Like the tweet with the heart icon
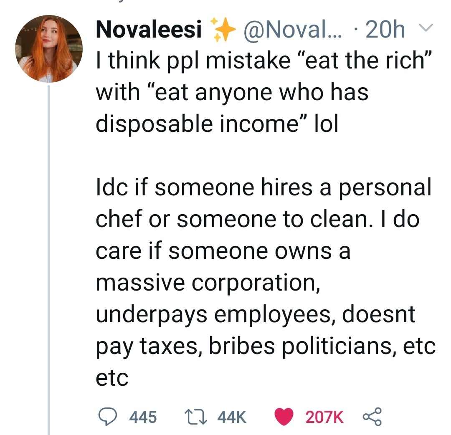The width and height of the screenshot is (451, 435). coord(285,416)
